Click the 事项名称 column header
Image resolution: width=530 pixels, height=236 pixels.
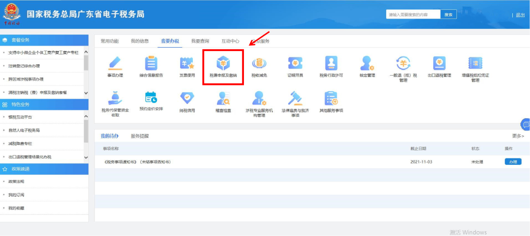(x=111, y=149)
